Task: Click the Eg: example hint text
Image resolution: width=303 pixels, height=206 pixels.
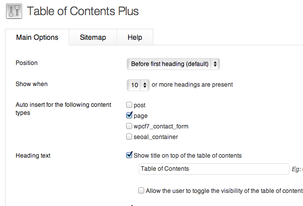Action: pyautogui.click(x=296, y=169)
